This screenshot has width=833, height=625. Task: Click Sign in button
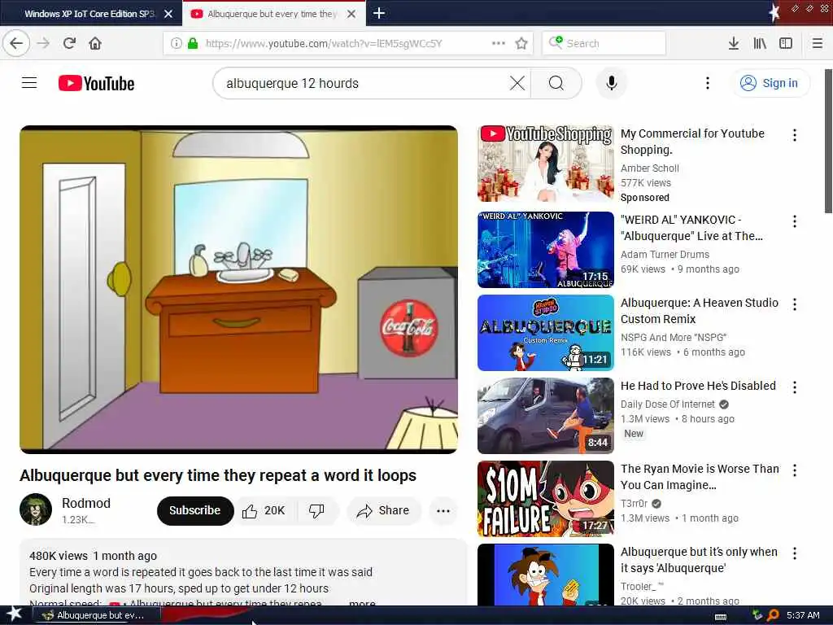[x=771, y=83]
